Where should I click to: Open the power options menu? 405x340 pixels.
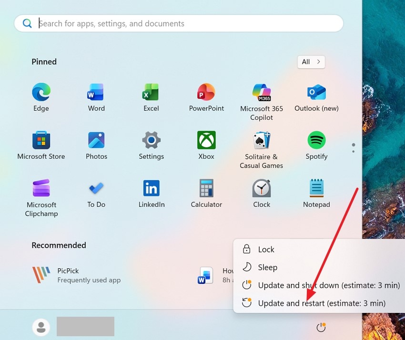tap(321, 327)
